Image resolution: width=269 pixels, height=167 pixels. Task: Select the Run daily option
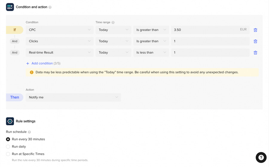[x=8, y=147]
